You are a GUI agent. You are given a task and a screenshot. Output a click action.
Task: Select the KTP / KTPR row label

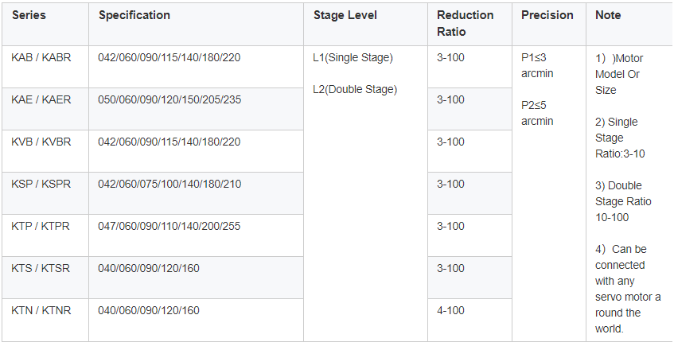[41, 226]
